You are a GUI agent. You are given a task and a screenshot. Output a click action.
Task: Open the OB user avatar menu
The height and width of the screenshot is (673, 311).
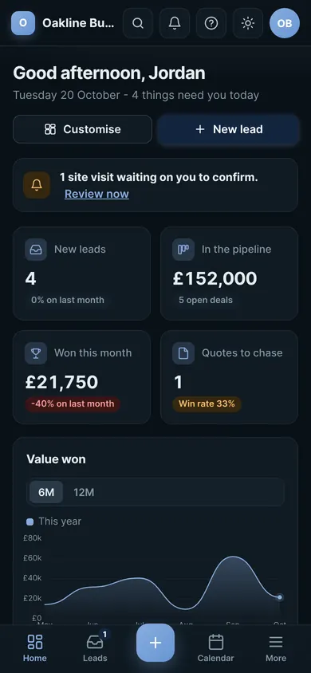tap(285, 23)
